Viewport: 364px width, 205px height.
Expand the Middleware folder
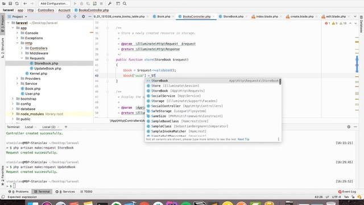click(22, 53)
